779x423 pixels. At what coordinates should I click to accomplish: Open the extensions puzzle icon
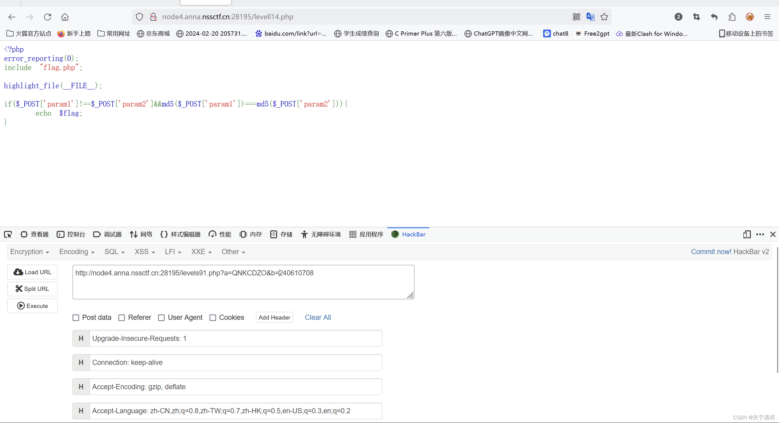pos(732,17)
